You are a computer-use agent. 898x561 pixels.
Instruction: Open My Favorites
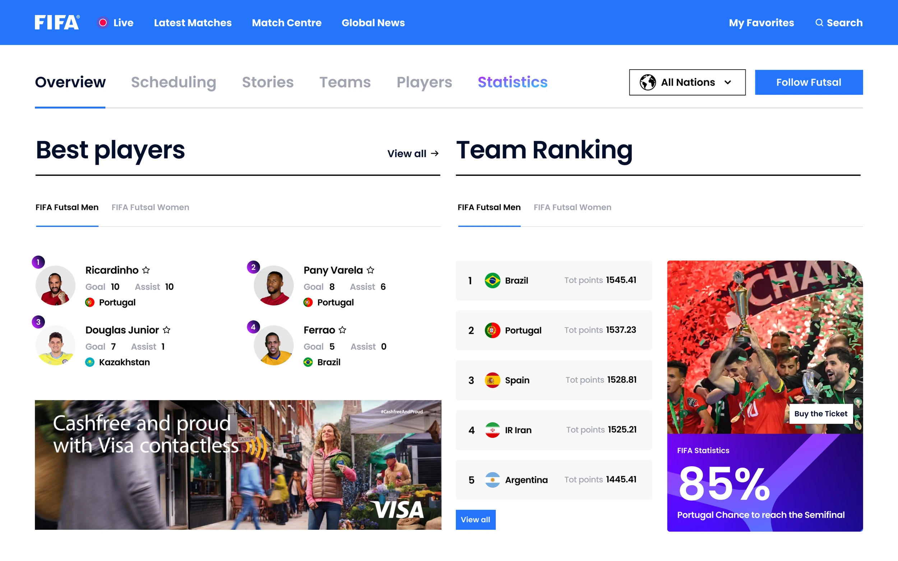[761, 23]
